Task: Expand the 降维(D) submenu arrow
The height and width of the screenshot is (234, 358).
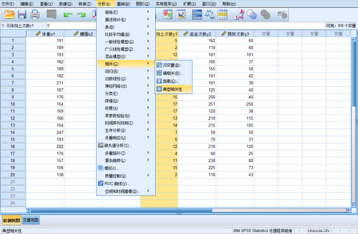Action: point(149,100)
